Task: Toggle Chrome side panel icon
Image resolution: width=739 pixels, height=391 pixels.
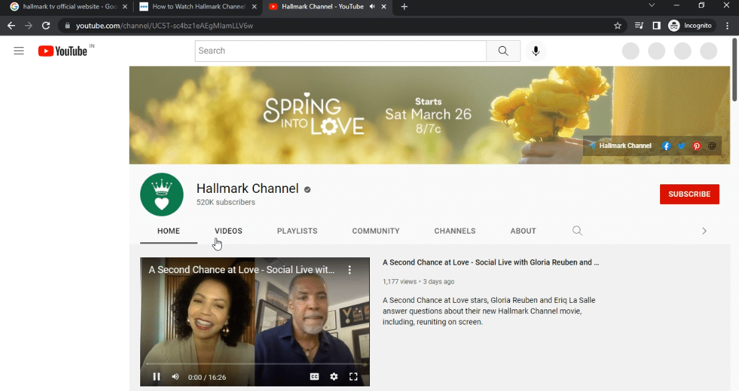Action: coord(657,26)
